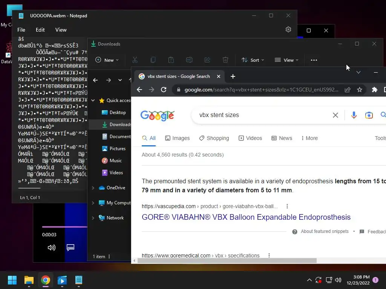Open Chrome extensions puzzle icon

[374, 90]
